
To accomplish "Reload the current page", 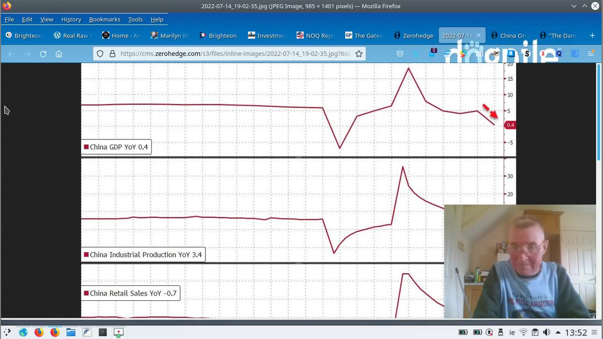I will [x=43, y=54].
